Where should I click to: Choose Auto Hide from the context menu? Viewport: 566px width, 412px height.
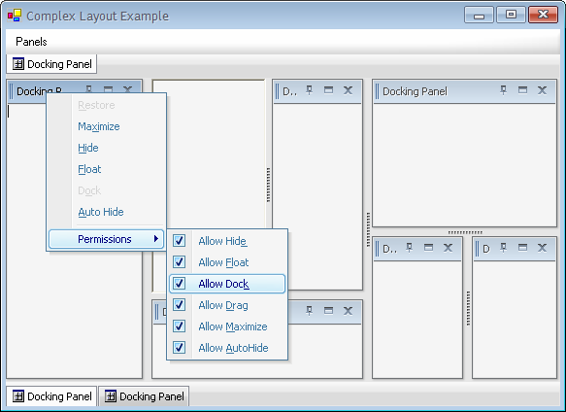click(107, 212)
